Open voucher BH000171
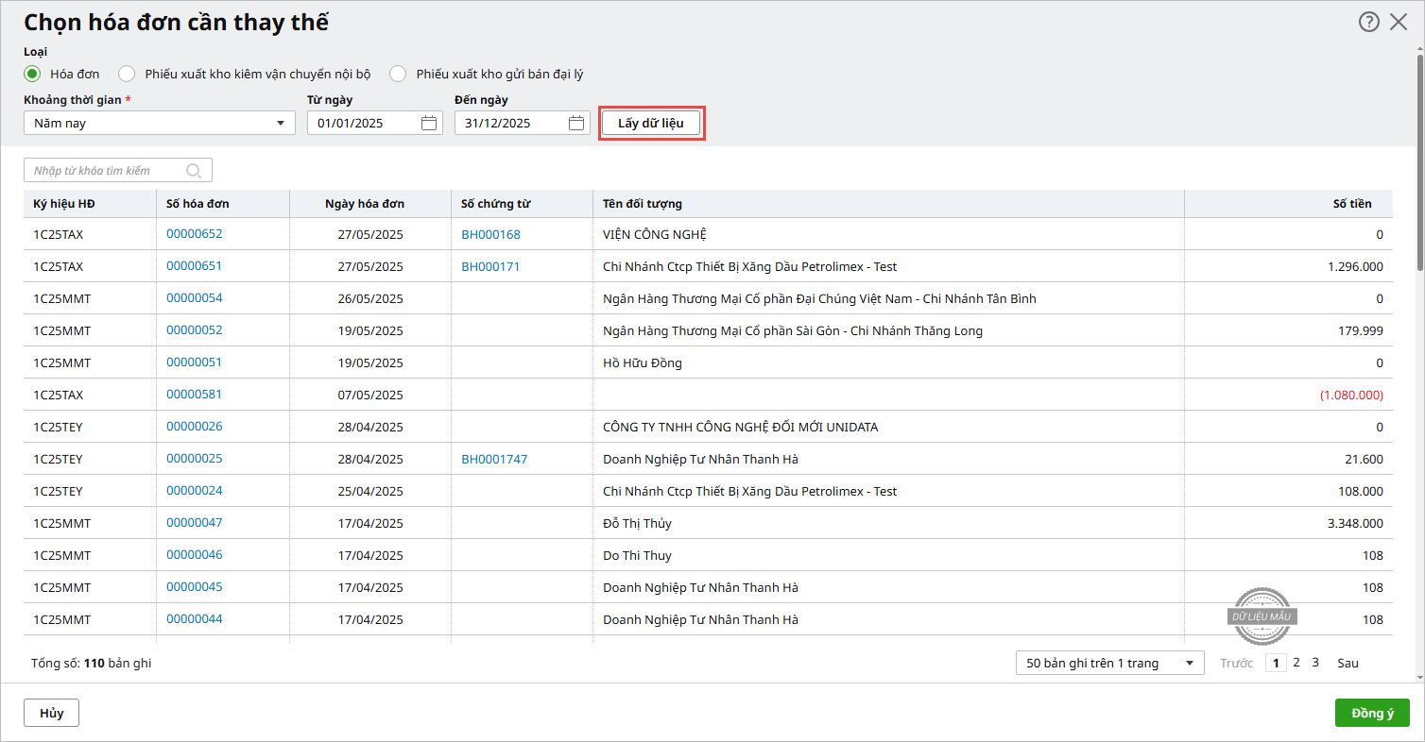 pos(490,266)
